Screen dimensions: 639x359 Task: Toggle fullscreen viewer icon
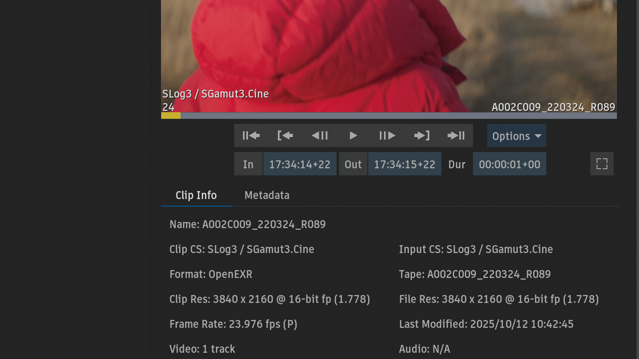tap(602, 164)
